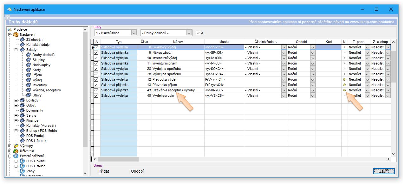
Task: Click the gear icon beside Druhy dokladů
Action: point(29,55)
